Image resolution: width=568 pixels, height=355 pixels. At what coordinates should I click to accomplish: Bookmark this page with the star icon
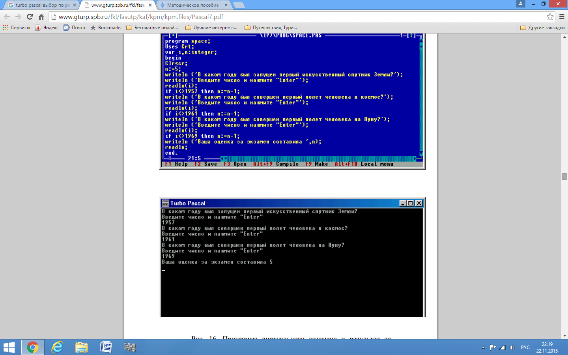click(550, 17)
